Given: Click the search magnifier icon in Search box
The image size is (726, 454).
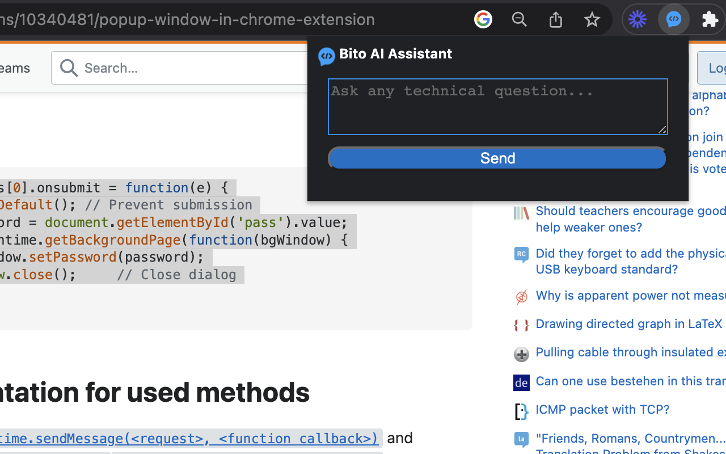Looking at the screenshot, I should (x=69, y=68).
